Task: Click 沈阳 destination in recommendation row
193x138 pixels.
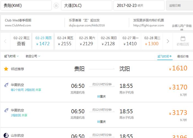Action: [x=124, y=69]
